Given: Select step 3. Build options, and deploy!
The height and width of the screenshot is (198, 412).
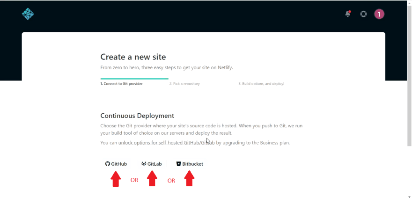Looking at the screenshot, I should 261,84.
